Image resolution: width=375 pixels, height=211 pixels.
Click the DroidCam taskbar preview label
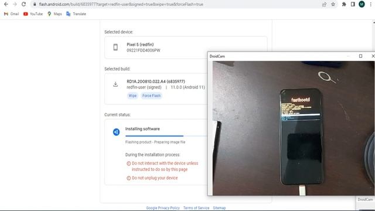coord(365,199)
